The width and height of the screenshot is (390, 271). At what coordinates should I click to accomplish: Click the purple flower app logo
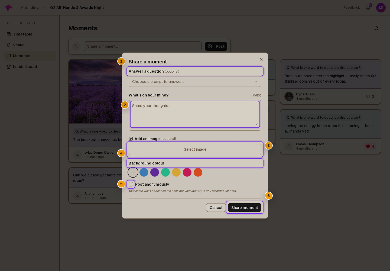click(x=8, y=8)
